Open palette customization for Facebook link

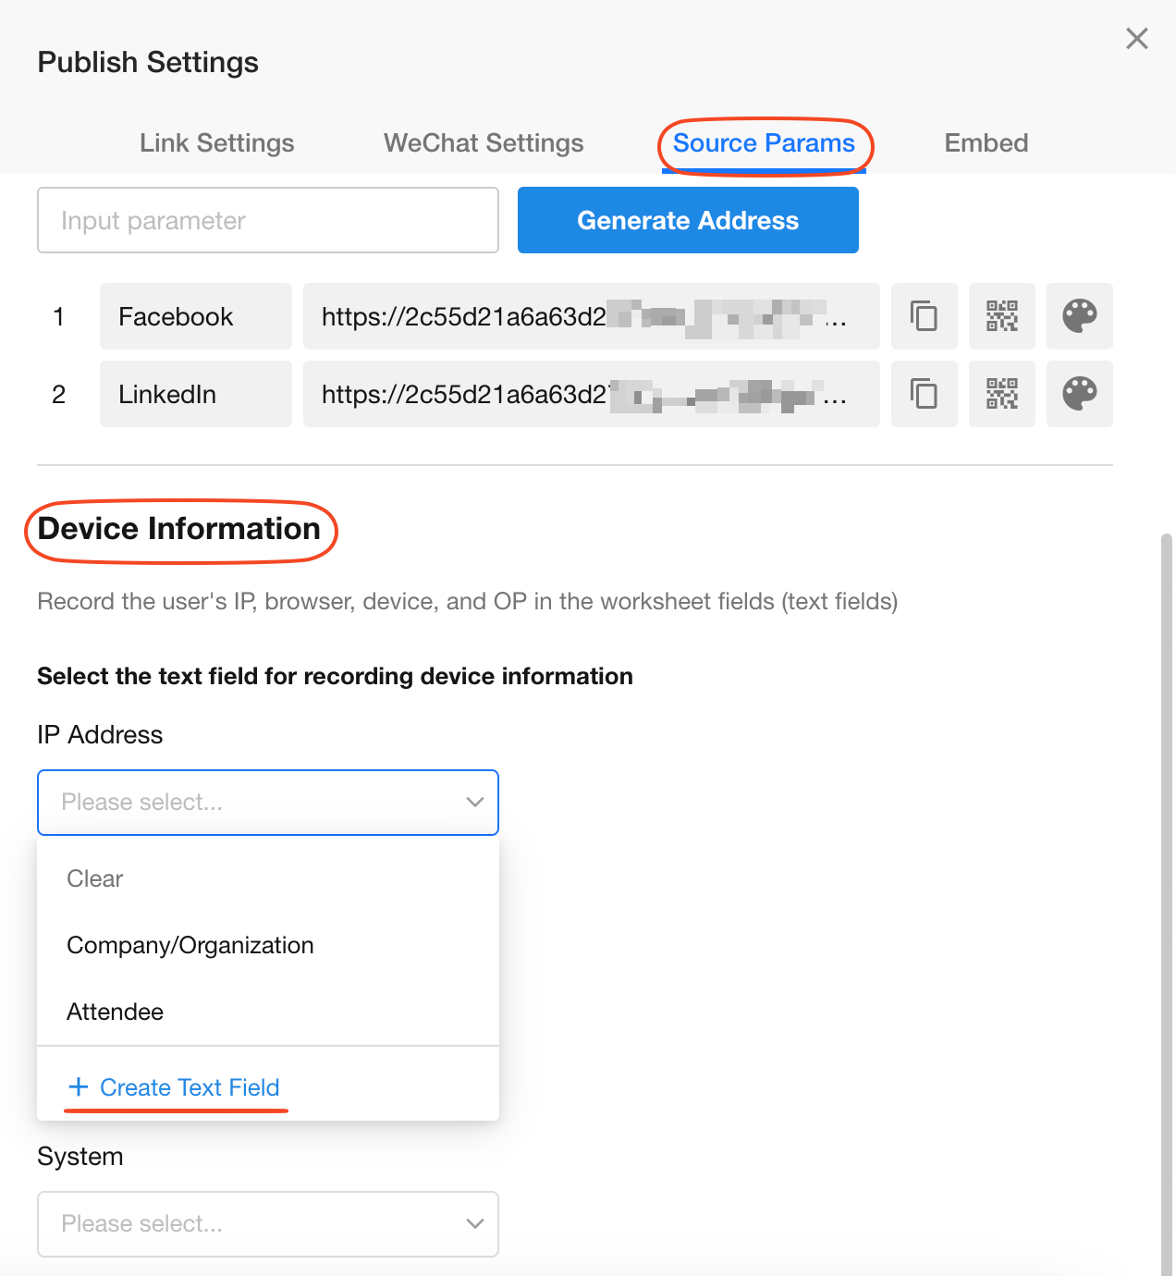pyautogui.click(x=1079, y=316)
